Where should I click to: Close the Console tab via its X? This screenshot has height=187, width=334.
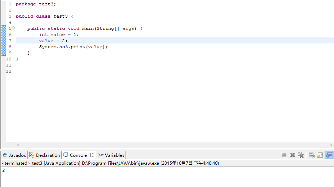click(x=92, y=155)
